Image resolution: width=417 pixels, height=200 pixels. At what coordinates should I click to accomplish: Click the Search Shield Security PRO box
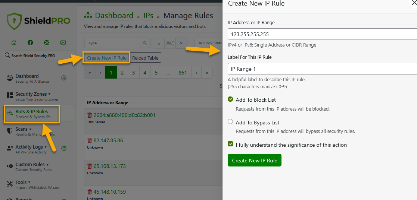click(38, 56)
